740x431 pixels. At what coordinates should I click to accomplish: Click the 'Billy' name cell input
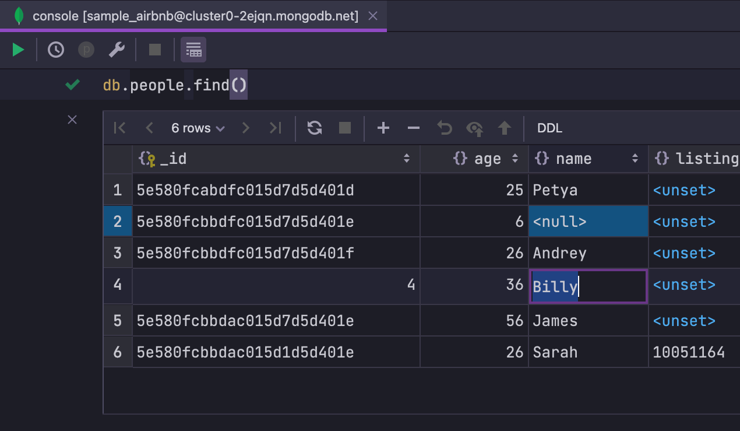587,286
